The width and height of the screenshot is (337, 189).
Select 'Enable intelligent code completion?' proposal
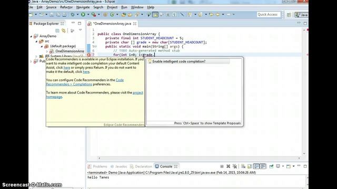point(189,61)
